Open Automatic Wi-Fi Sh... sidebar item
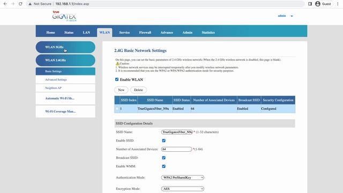 click(x=65, y=99)
